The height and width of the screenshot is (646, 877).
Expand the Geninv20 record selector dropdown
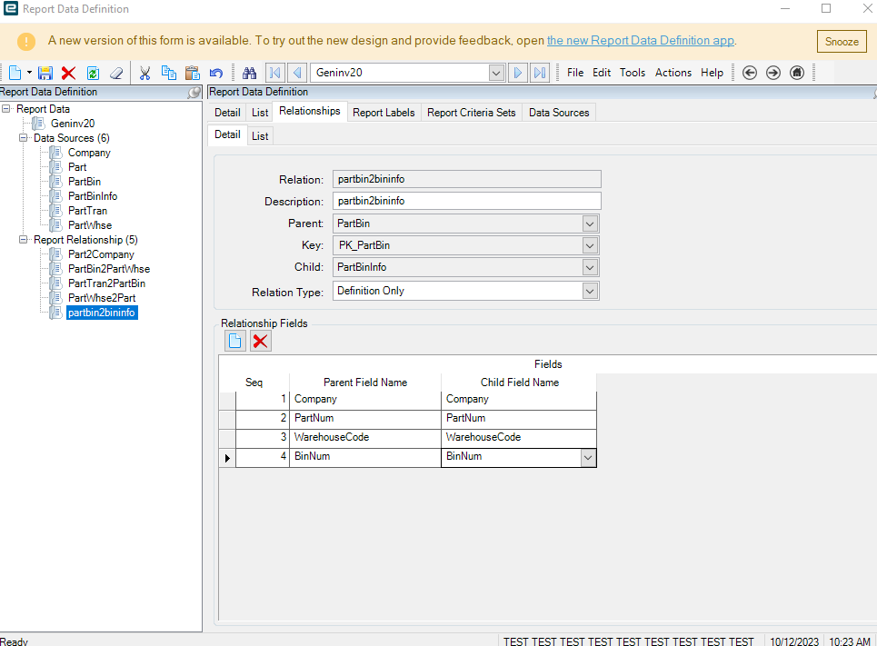(x=496, y=73)
